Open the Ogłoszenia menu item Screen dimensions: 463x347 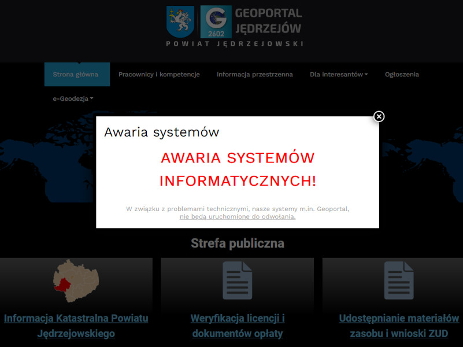[x=402, y=75]
